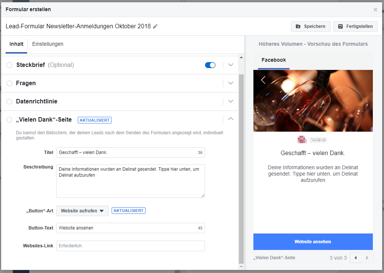Click the Beschreibung text area
The image size is (384, 273).
click(x=131, y=181)
